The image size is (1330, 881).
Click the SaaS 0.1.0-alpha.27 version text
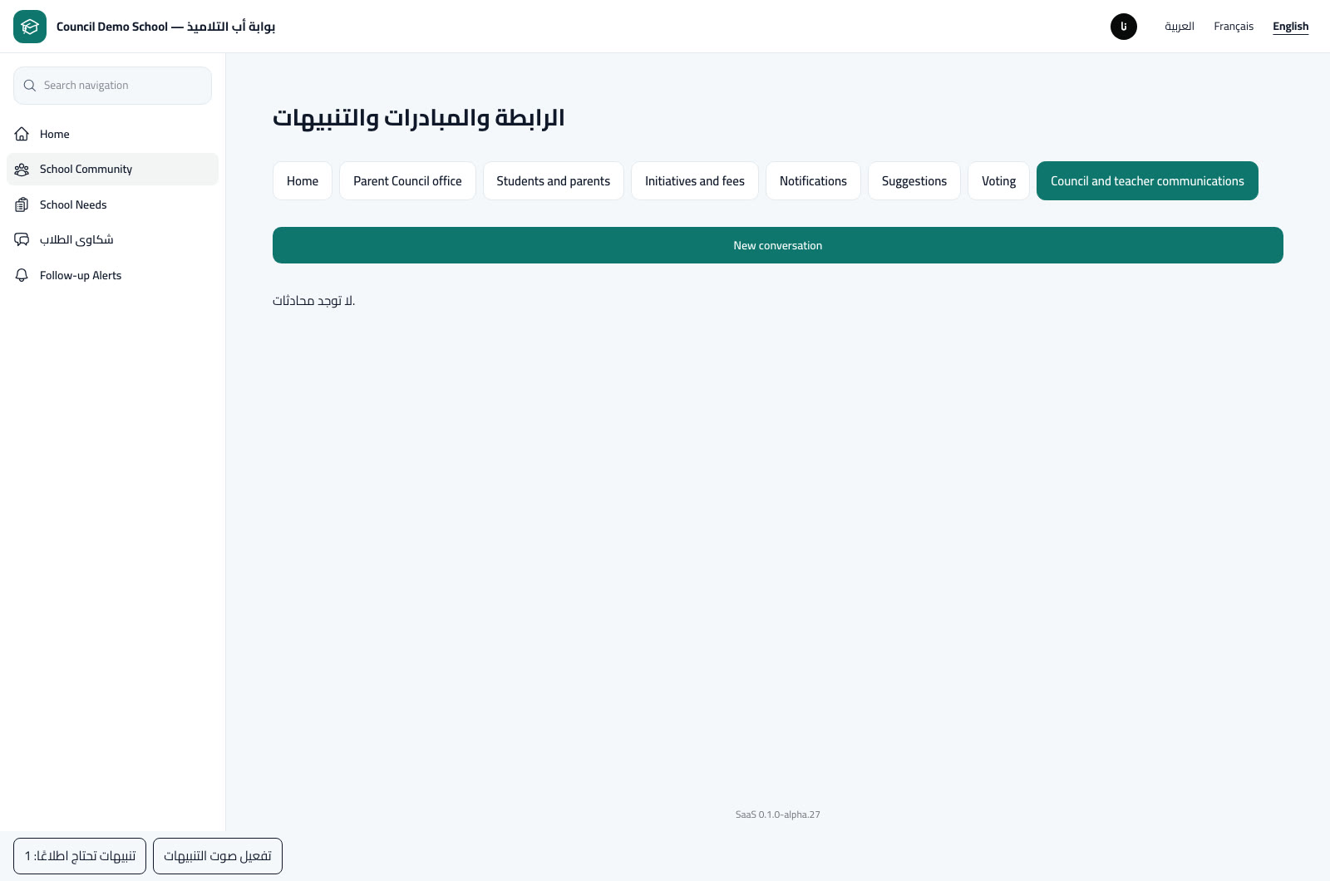pyautogui.click(x=778, y=815)
